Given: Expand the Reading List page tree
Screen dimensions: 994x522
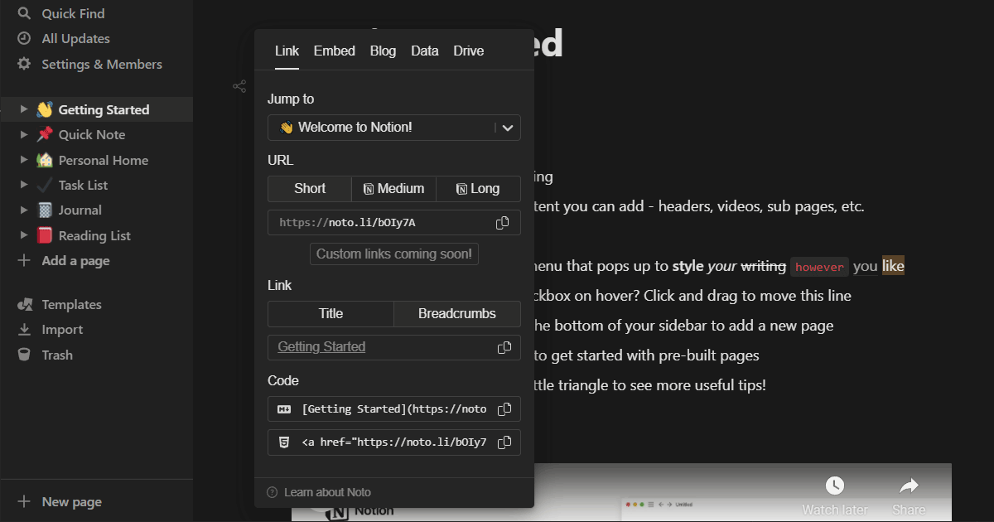Looking at the screenshot, I should coord(24,235).
